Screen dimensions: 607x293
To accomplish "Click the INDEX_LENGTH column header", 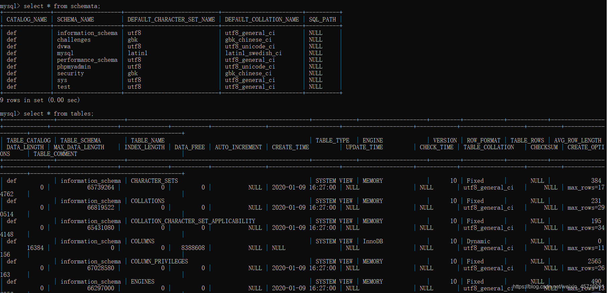I will point(144,147).
